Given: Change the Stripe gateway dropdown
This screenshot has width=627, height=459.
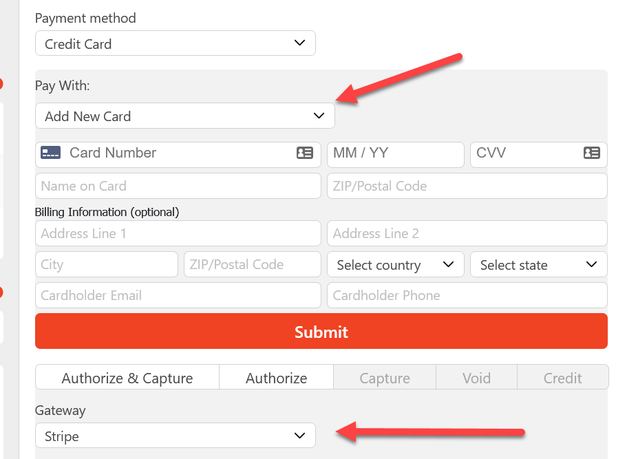Looking at the screenshot, I should point(176,436).
